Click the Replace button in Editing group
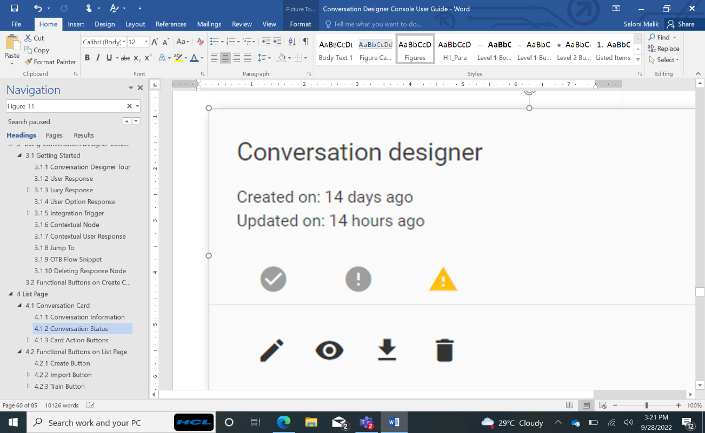This screenshot has height=433, width=705. [x=664, y=49]
